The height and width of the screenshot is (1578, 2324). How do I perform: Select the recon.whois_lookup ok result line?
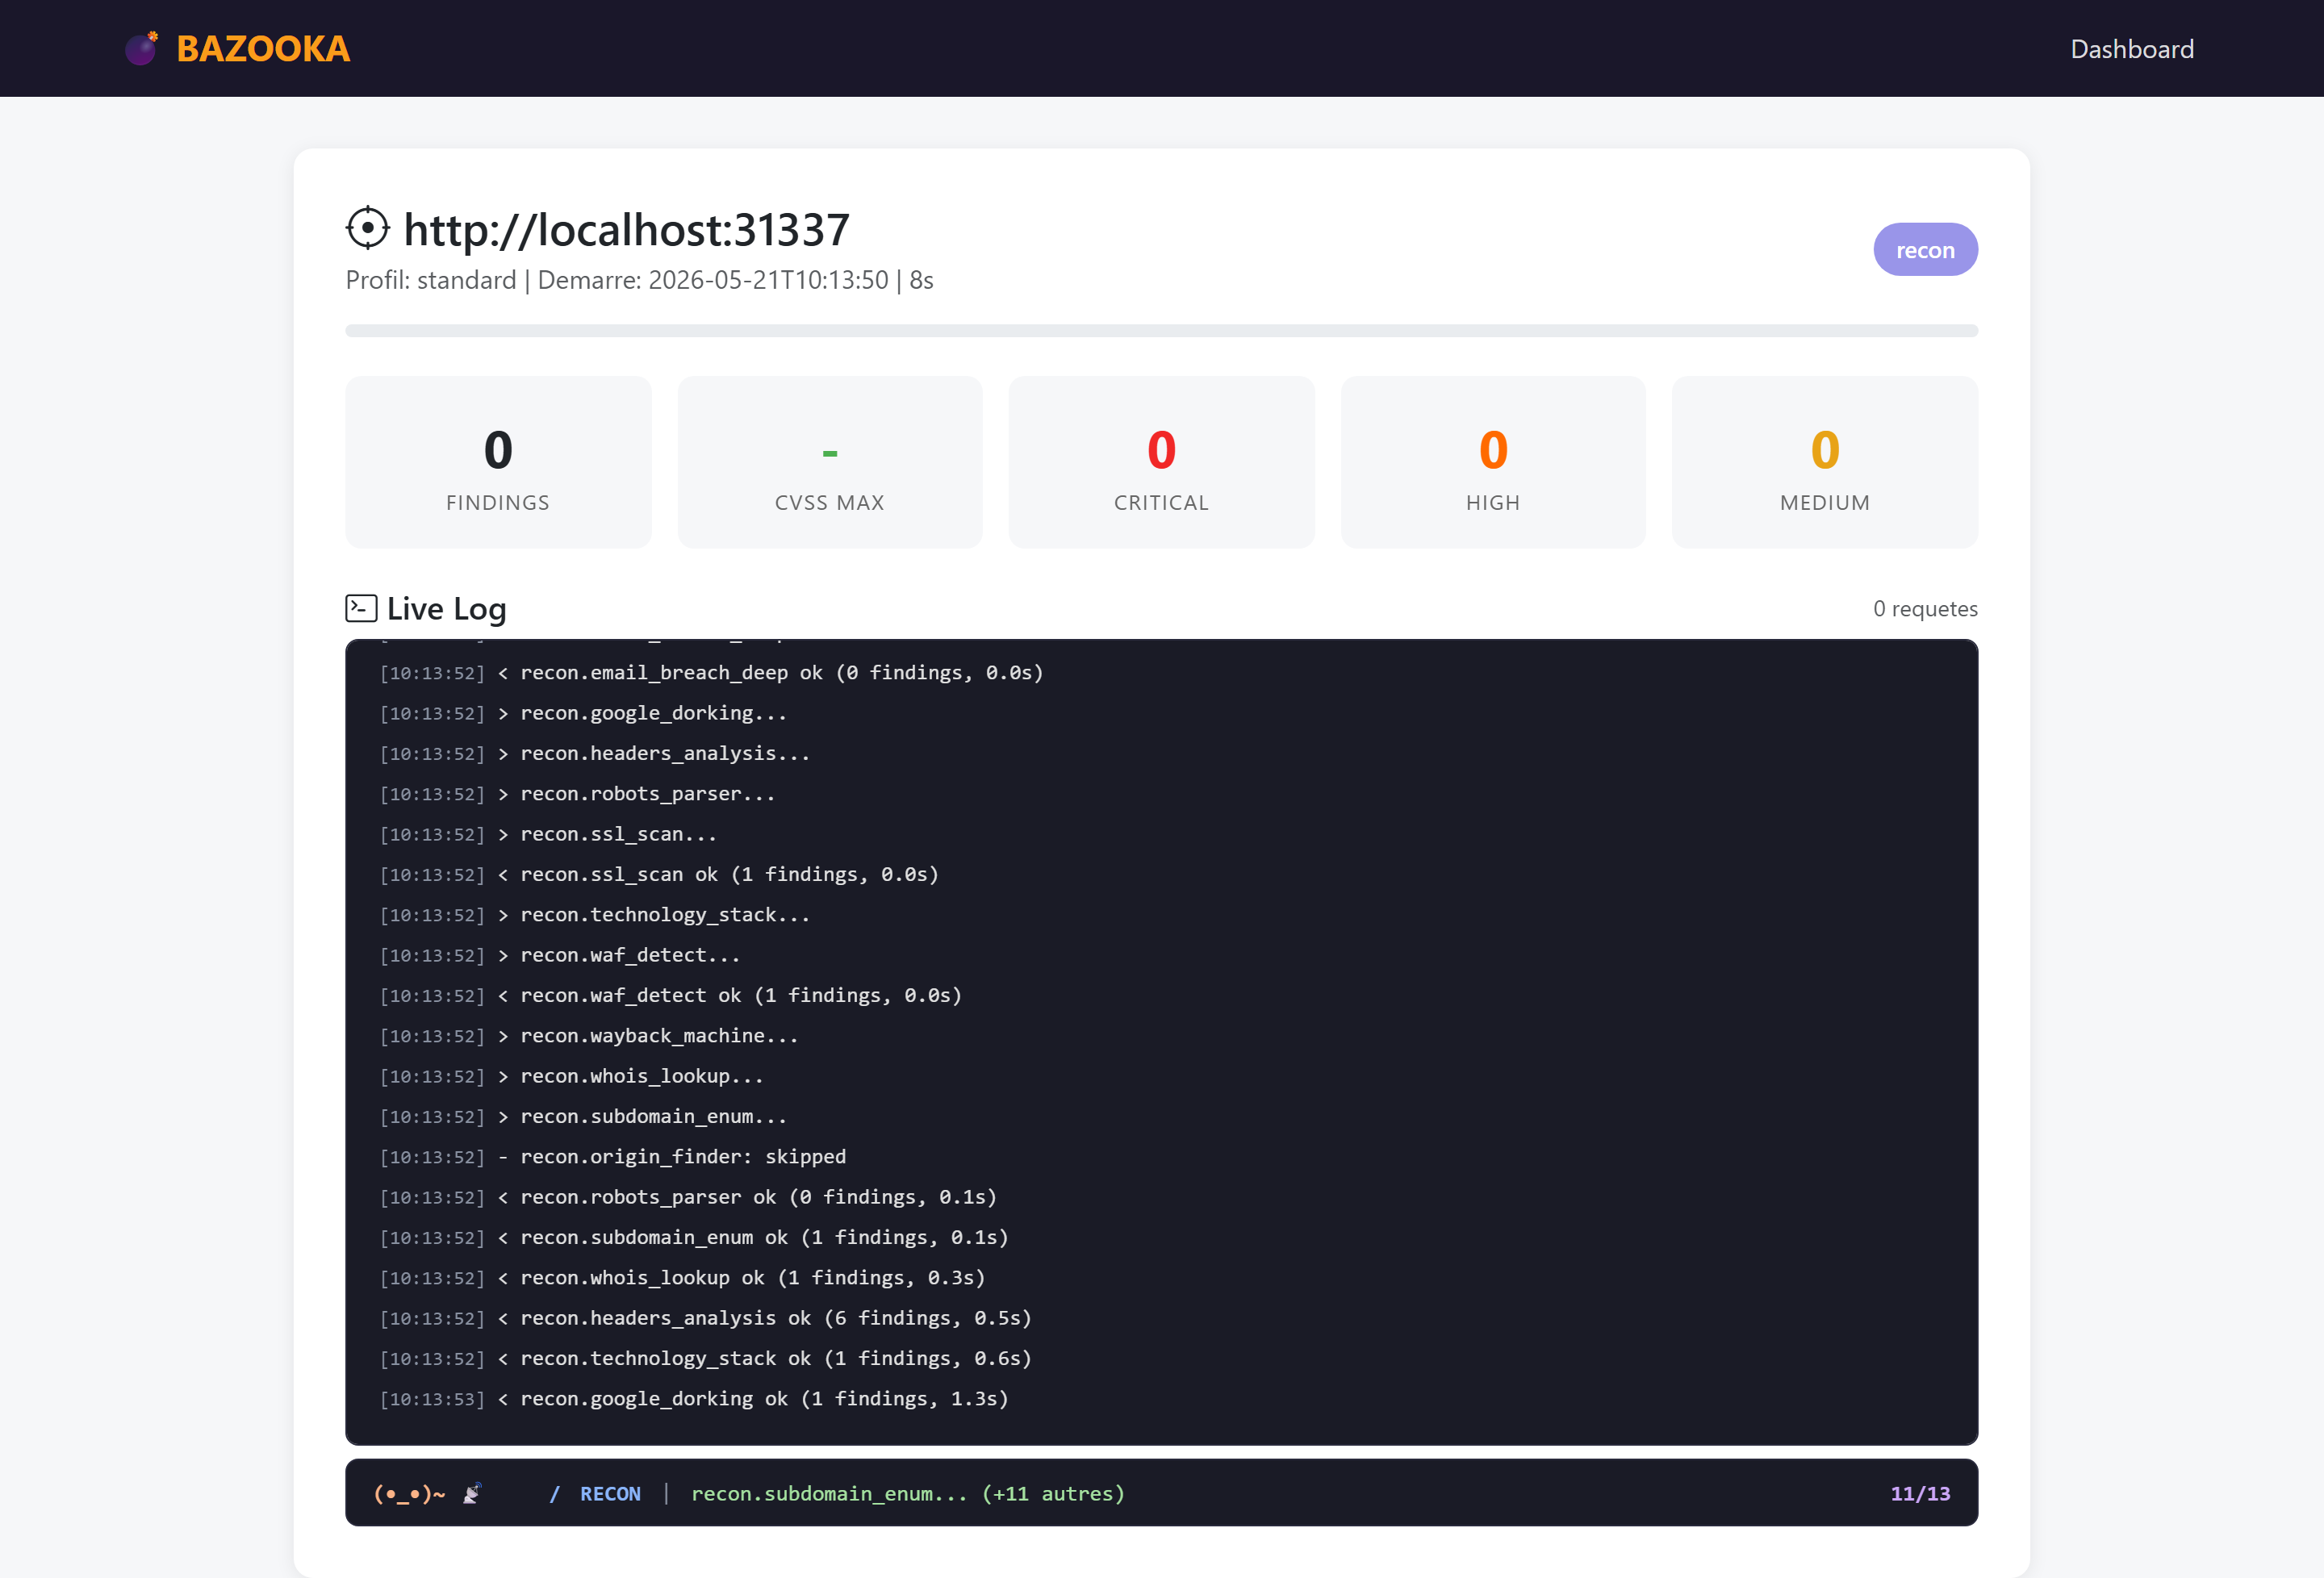pyautogui.click(x=682, y=1278)
